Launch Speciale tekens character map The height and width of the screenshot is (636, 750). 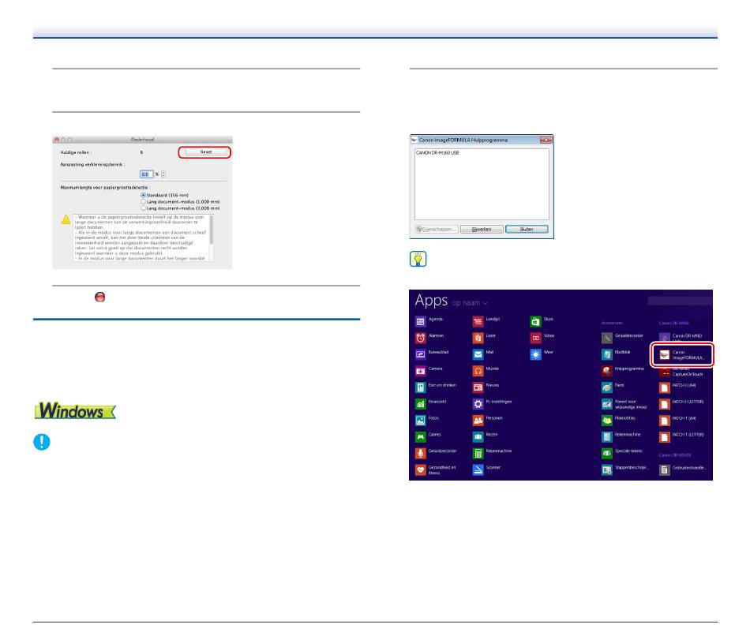tap(622, 453)
